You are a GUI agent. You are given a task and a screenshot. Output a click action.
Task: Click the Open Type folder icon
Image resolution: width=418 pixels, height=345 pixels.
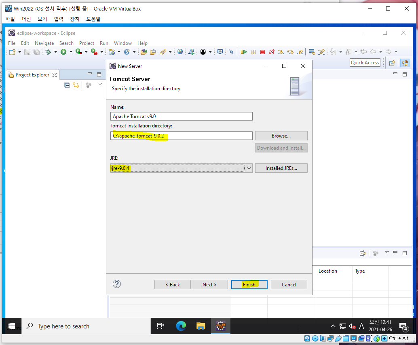click(x=144, y=52)
